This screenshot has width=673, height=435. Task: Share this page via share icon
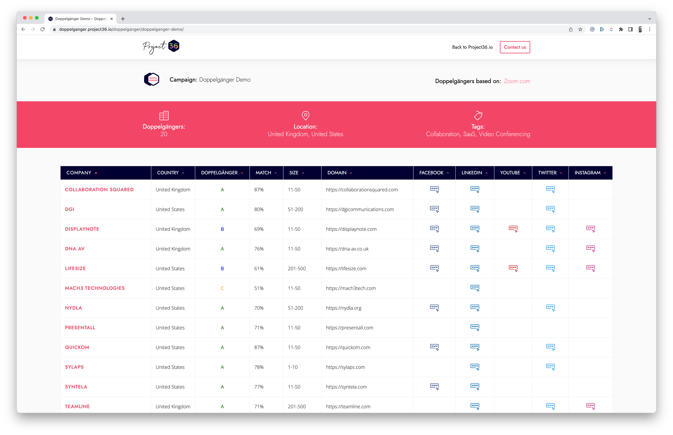[x=571, y=29]
